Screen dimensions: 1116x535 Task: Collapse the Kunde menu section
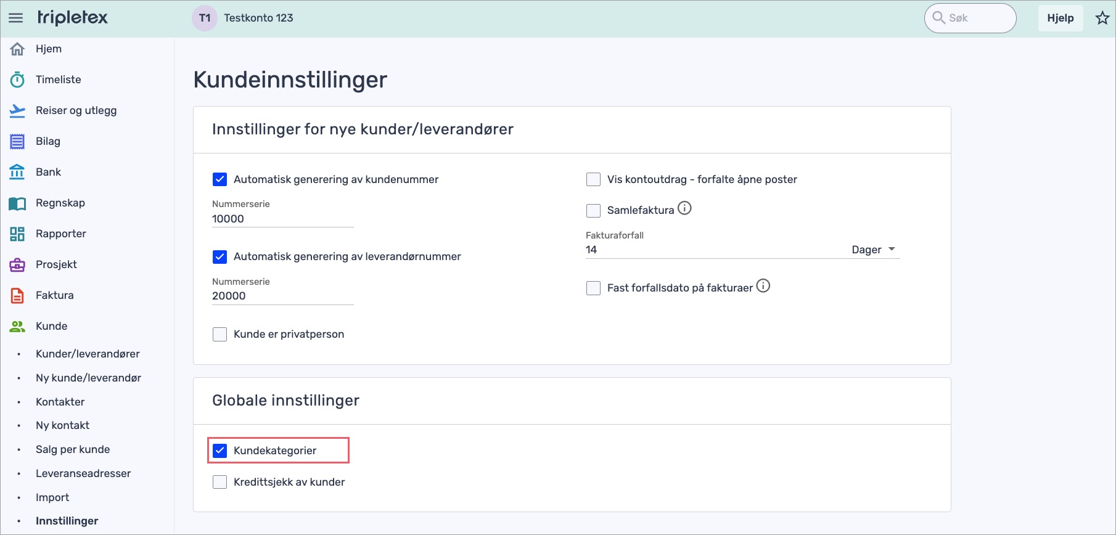pos(52,326)
